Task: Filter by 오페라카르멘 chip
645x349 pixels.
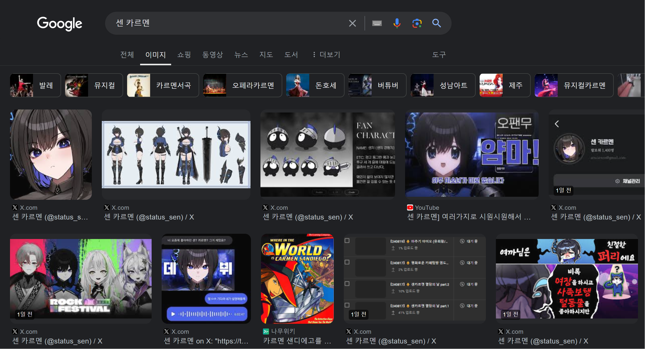Action: click(243, 85)
